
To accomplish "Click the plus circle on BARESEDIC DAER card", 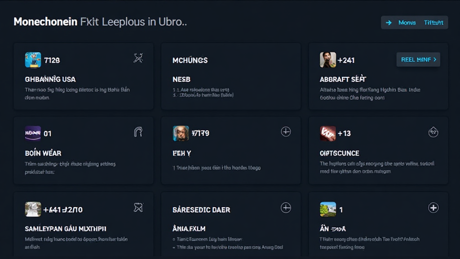I will tap(286, 208).
